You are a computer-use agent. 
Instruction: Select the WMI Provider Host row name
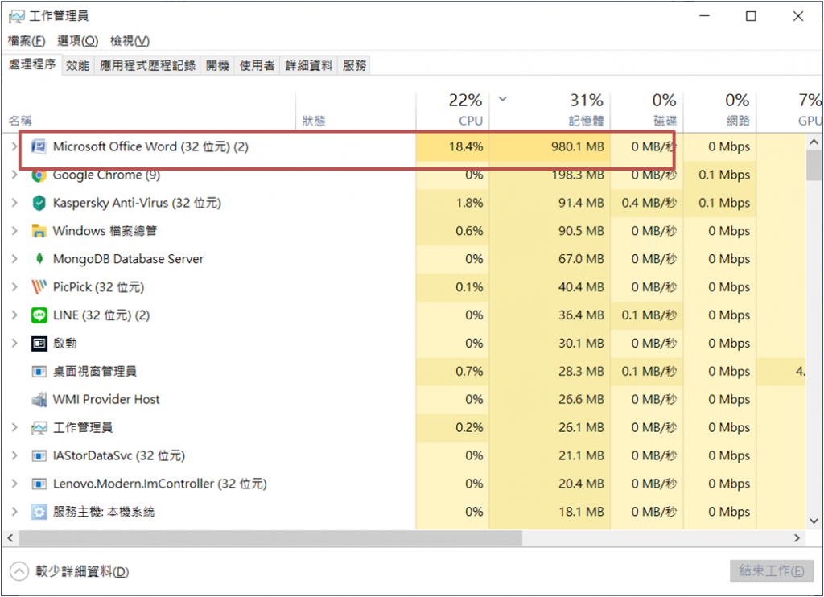(106, 399)
